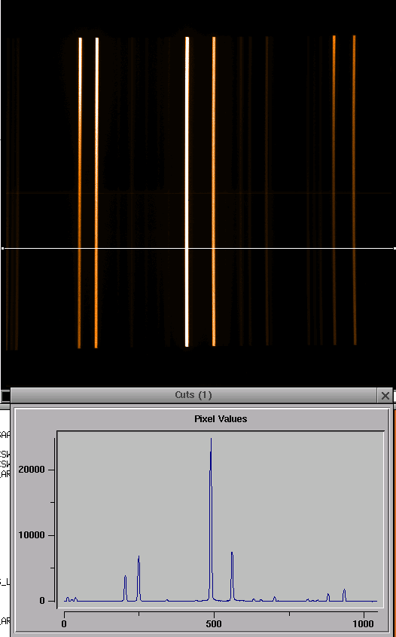Grab the left endpoint of the cut line
This screenshot has height=637, width=396.
click(3, 248)
